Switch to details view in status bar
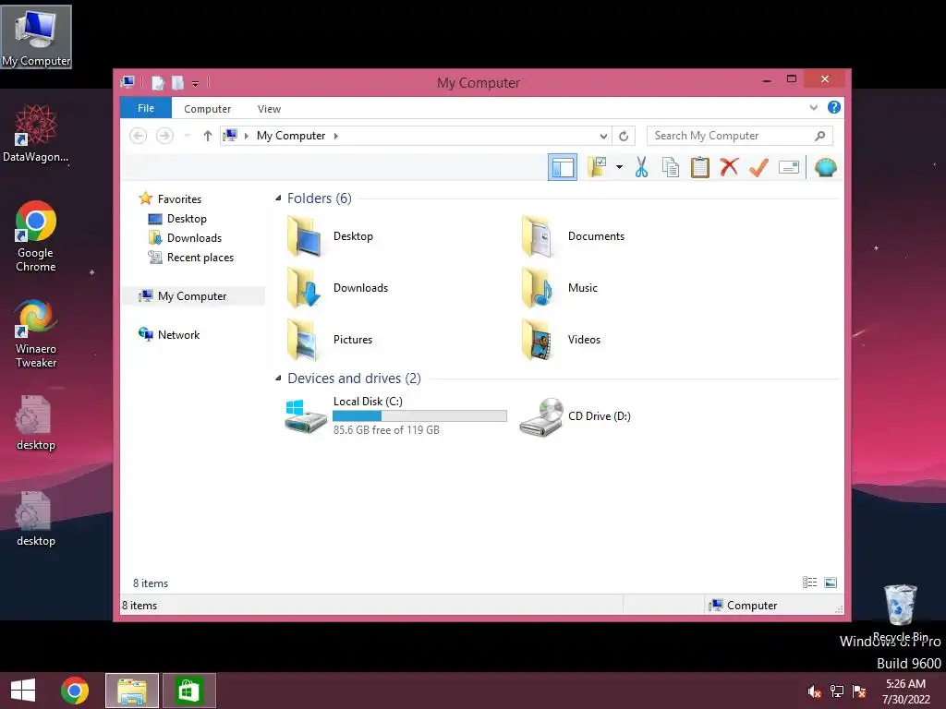This screenshot has height=709, width=946. pos(809,582)
